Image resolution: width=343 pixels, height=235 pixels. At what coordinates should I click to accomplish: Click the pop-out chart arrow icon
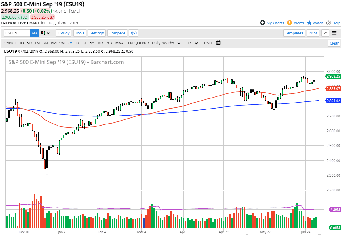325,33
